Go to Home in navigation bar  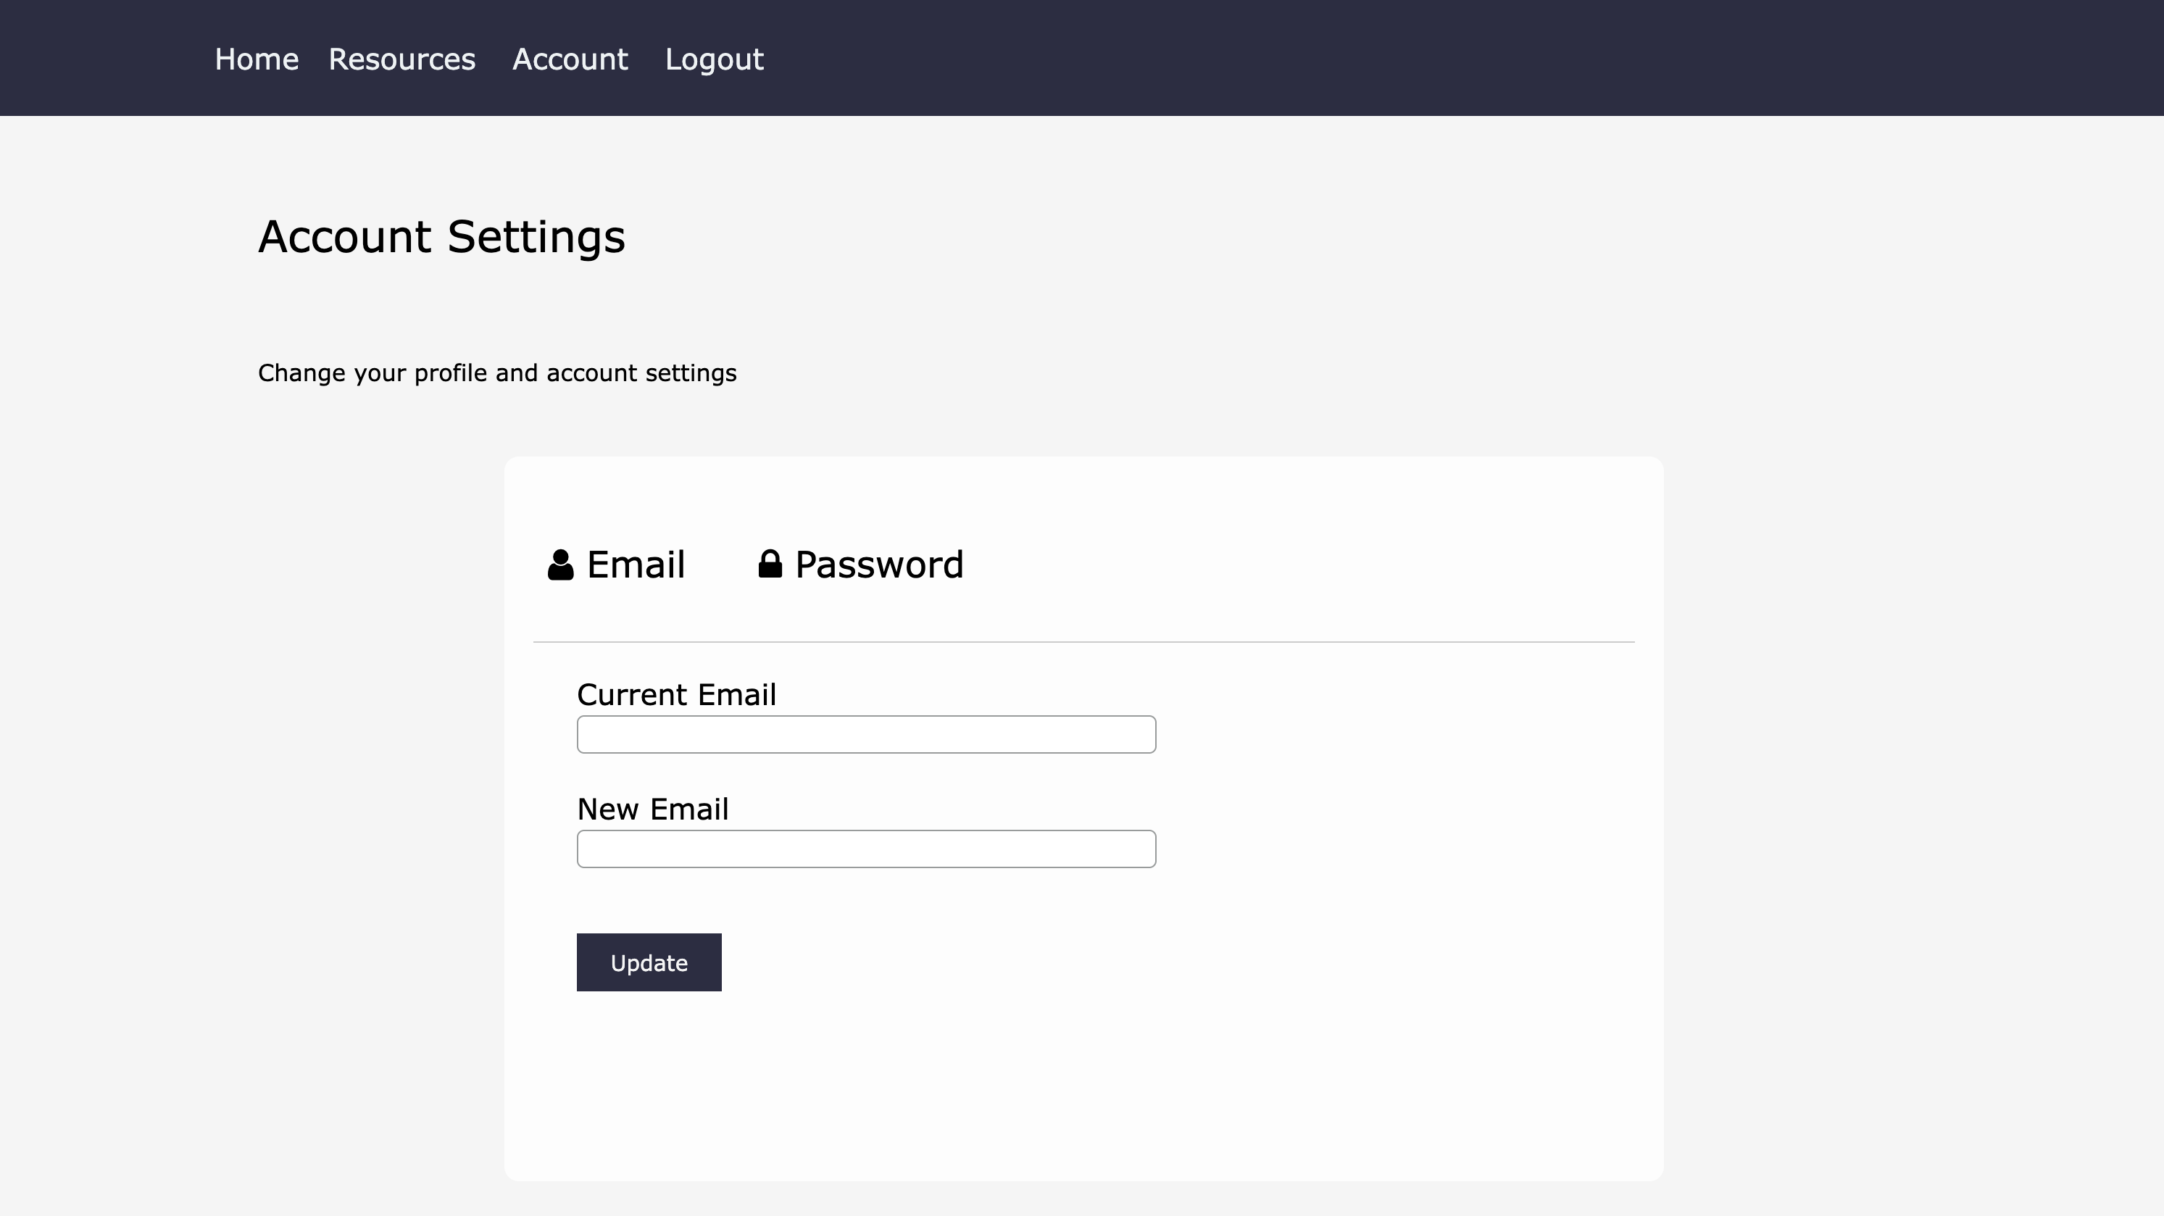257,59
